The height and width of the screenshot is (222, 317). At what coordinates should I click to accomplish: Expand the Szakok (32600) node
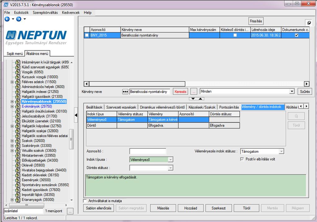(x=12, y=141)
